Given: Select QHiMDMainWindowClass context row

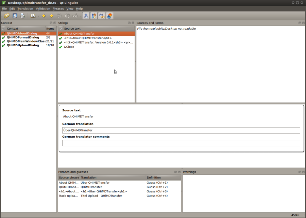Looking at the screenshot, I should tap(26, 41).
